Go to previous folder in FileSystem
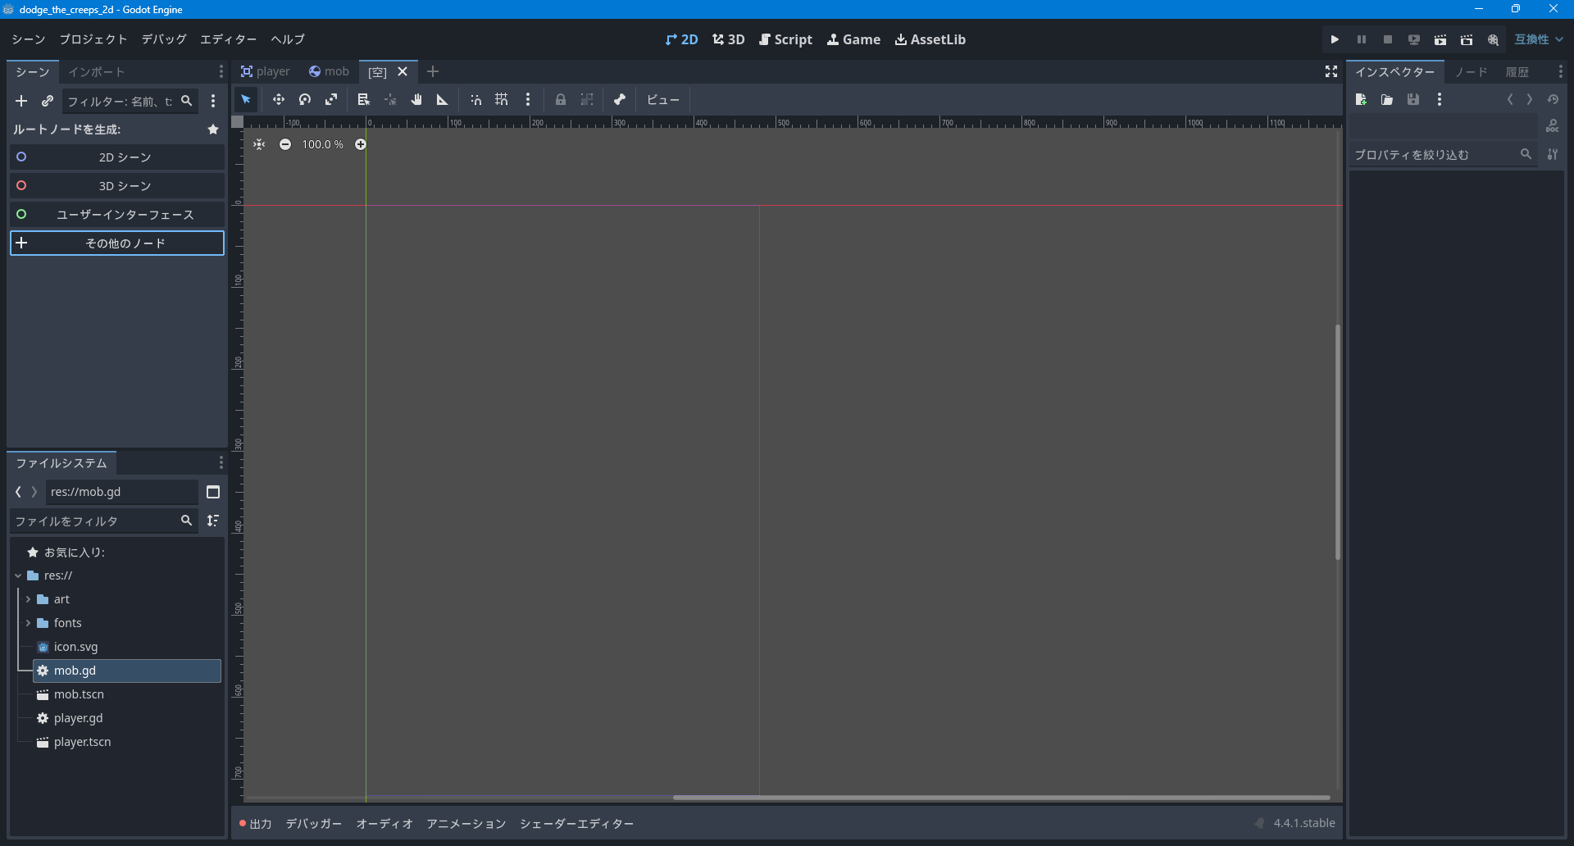Viewport: 1574px width, 846px height. tap(18, 492)
